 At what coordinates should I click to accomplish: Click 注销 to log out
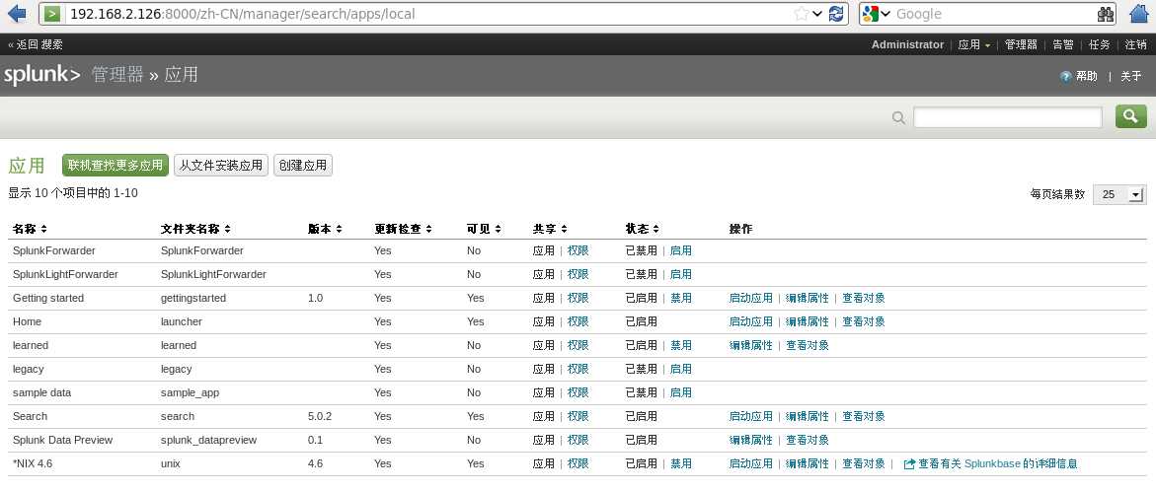coord(1135,45)
